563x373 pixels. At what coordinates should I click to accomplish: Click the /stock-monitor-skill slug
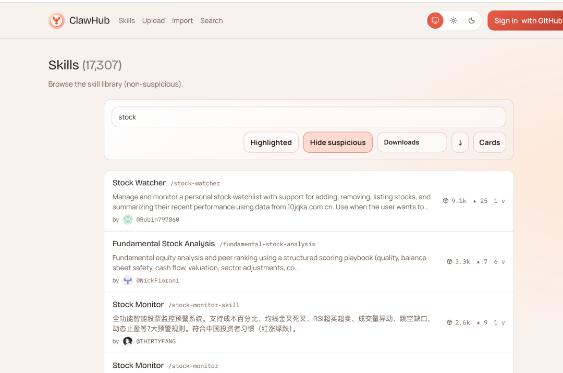coord(204,305)
